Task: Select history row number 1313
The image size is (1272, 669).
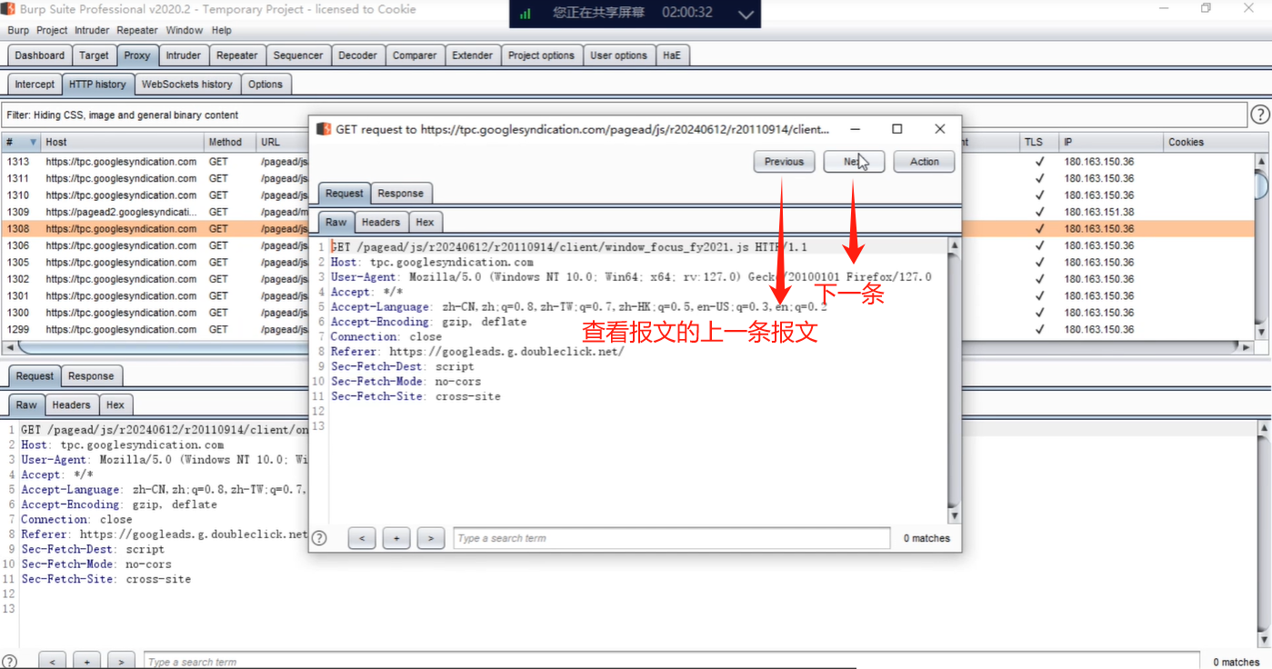Action: tap(627, 162)
